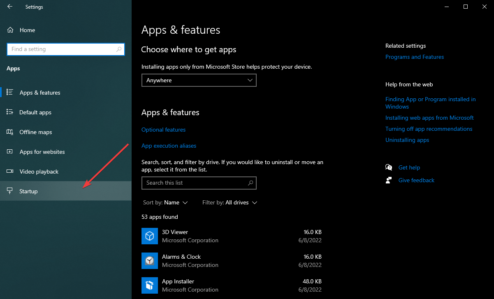Open the Default apps page

pos(66,112)
